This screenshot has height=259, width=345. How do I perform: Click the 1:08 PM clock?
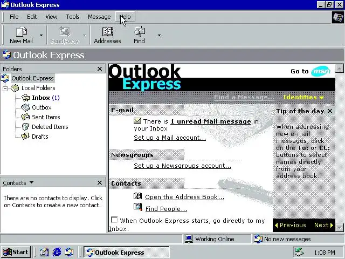(x=325, y=253)
